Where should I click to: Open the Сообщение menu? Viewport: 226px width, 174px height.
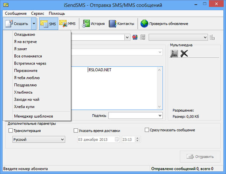click(16, 14)
